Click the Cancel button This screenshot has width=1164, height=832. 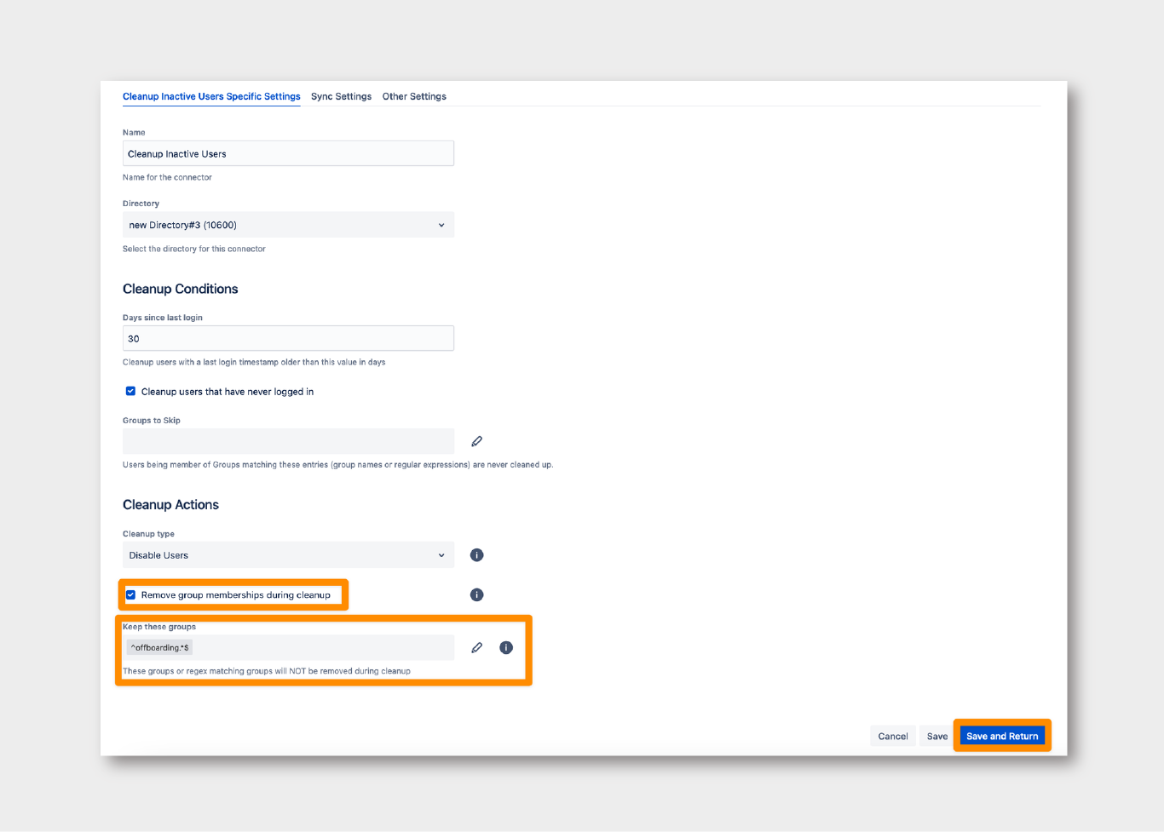coord(893,737)
